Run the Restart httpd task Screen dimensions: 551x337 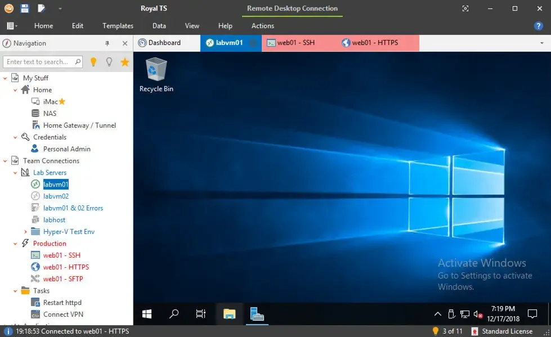point(62,302)
